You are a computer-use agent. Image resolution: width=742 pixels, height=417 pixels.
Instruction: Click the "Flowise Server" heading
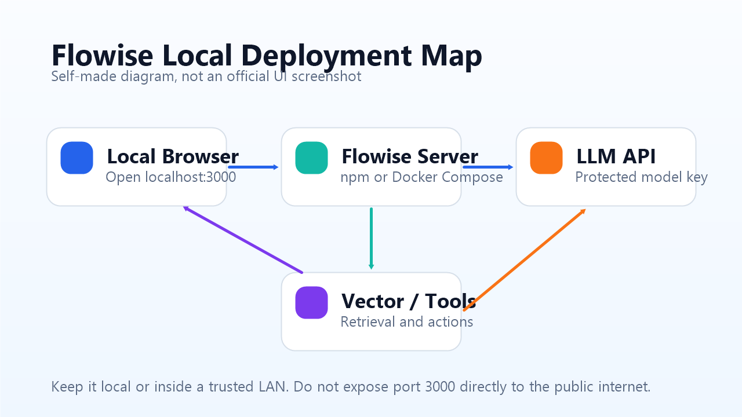point(410,156)
